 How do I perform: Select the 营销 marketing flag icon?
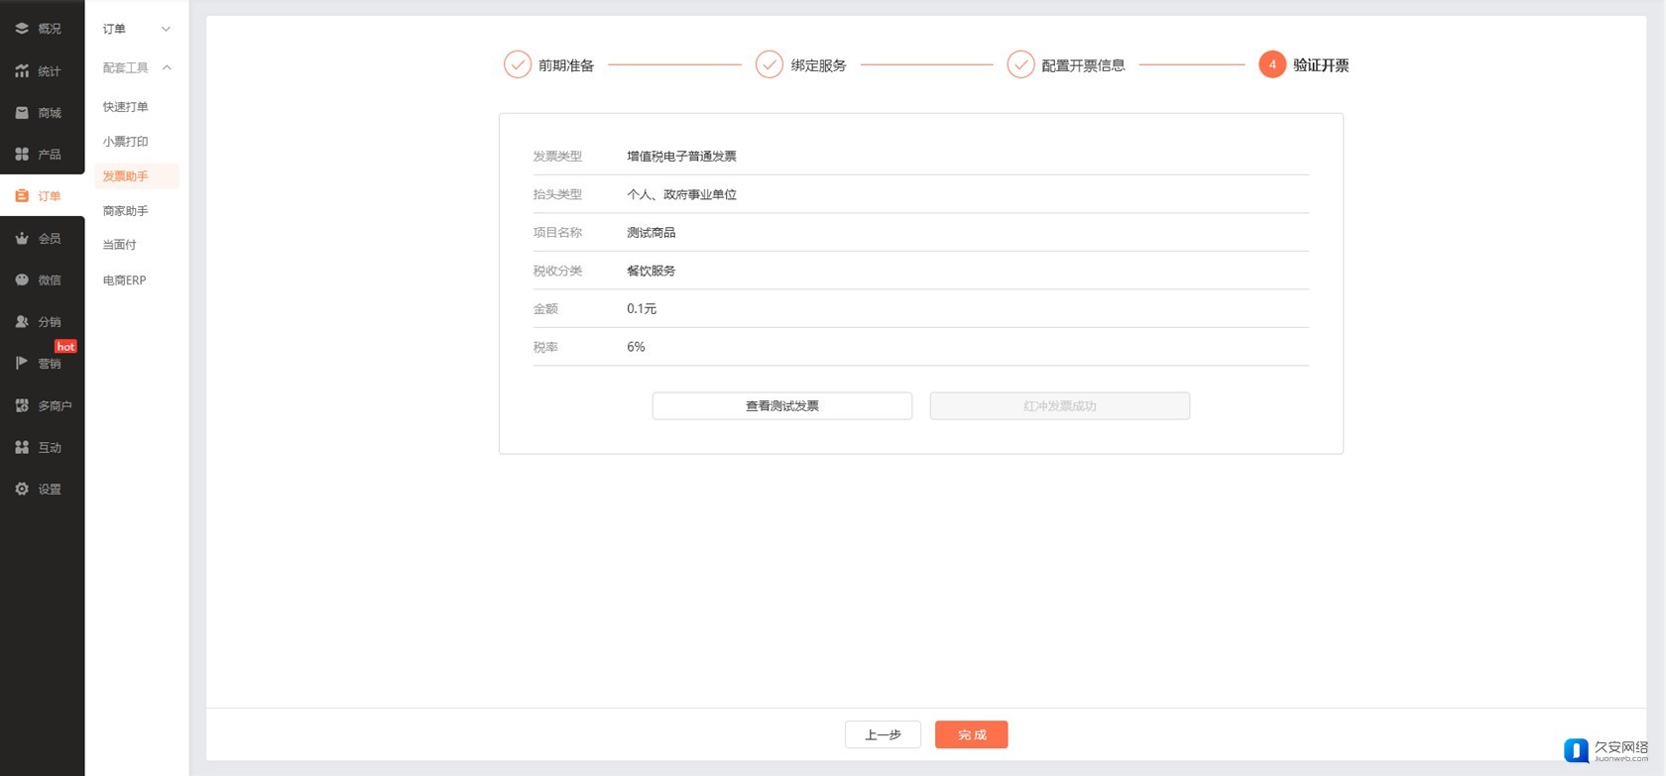(x=22, y=364)
